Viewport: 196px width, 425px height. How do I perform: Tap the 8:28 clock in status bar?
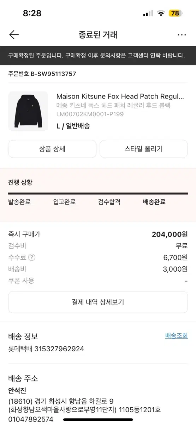click(32, 13)
